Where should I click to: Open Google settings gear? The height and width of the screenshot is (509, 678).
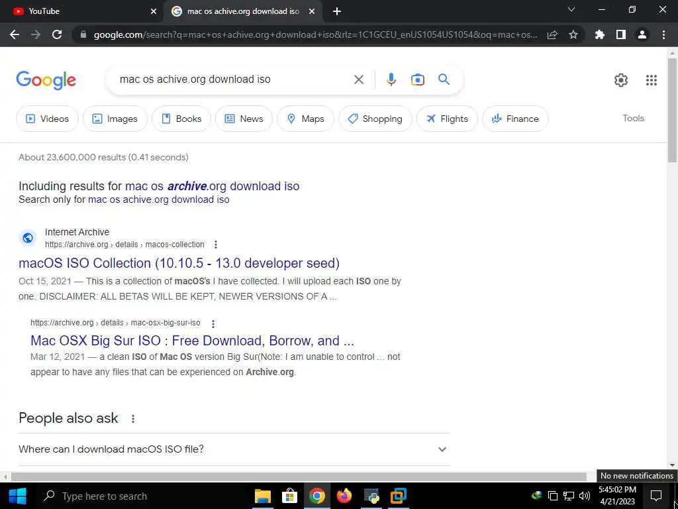[621, 80]
